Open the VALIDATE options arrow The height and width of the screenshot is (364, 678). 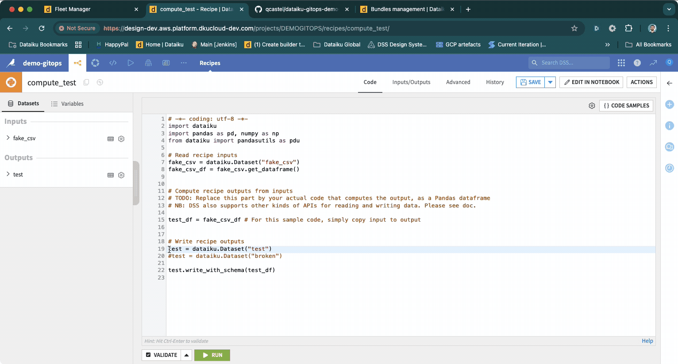point(186,355)
